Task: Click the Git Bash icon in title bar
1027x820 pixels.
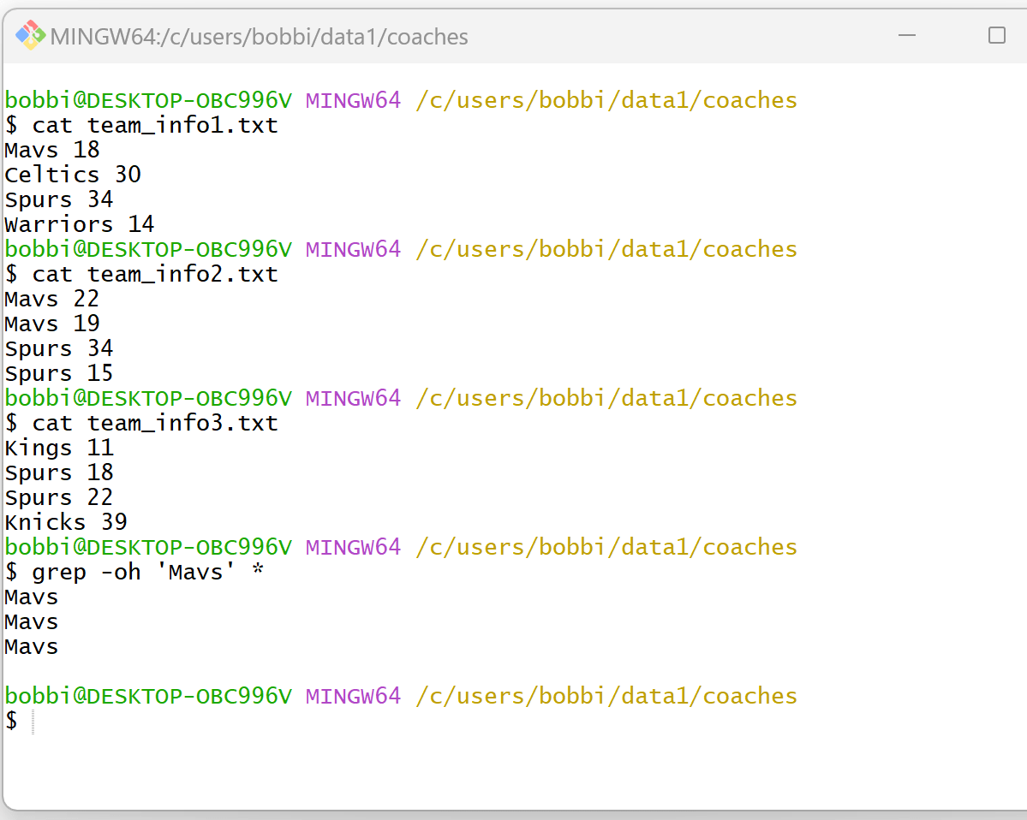Action: point(30,35)
